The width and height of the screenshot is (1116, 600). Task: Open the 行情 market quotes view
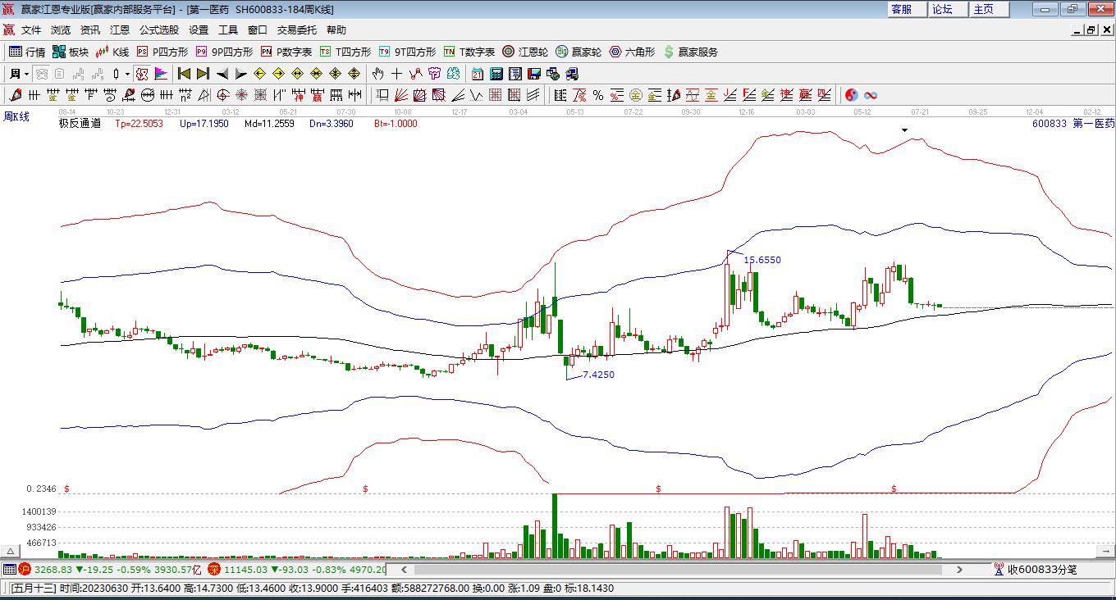click(27, 52)
